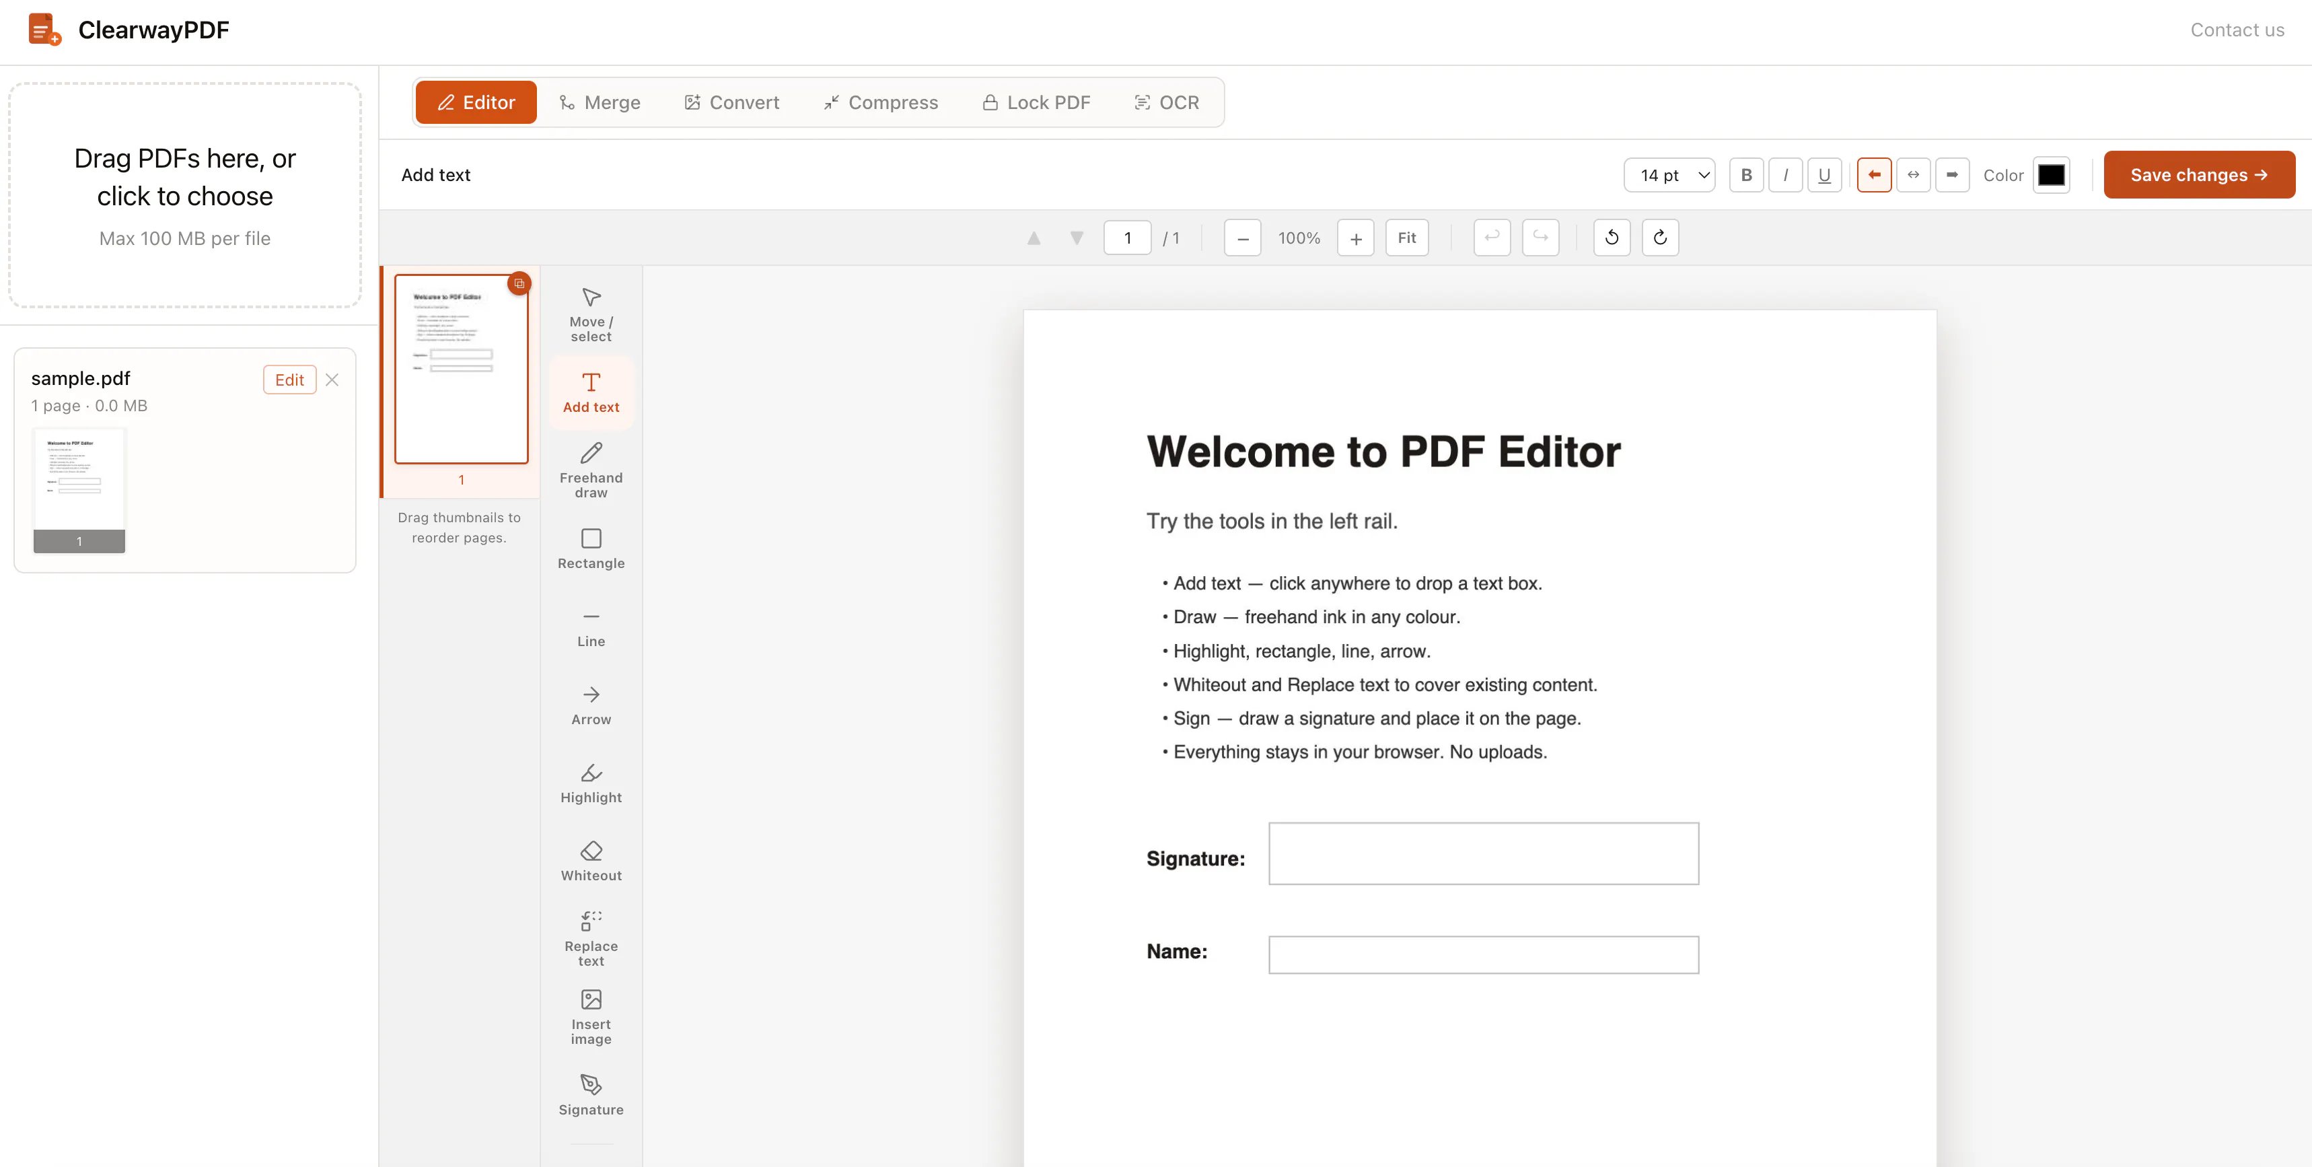Screen dimensions: 2312x1167
Task: Choose the Whiteout tool
Action: (591, 861)
